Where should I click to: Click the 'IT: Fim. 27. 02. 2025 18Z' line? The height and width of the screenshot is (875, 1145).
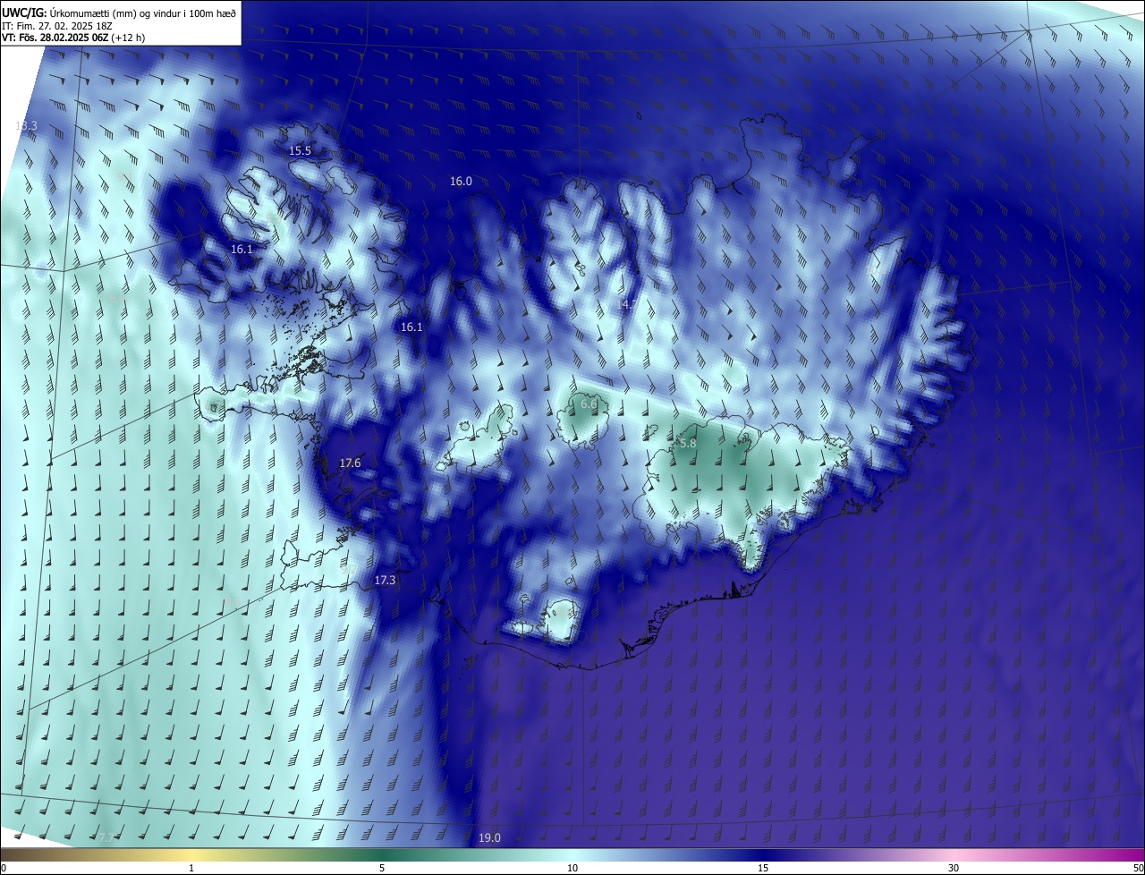59,26
